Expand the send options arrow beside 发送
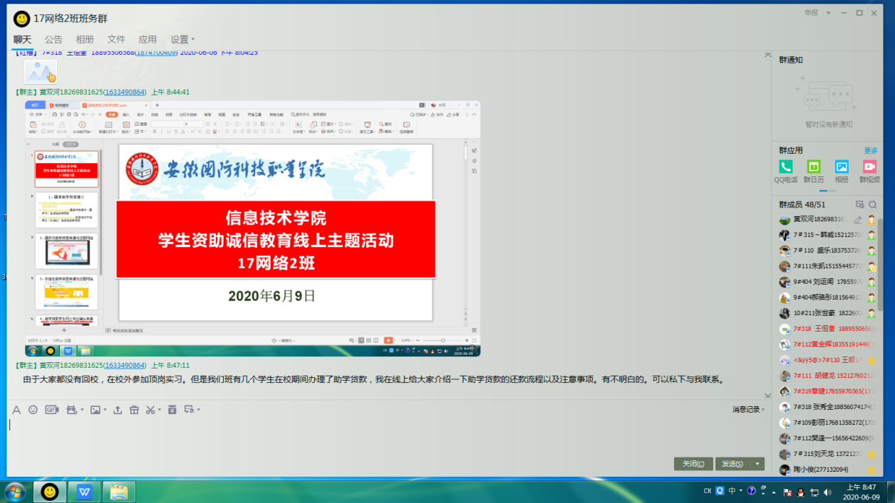The width and height of the screenshot is (895, 503). 757,464
